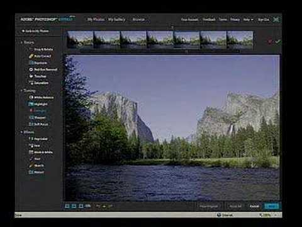Open the Hue effect icon
Screen dimensions: 302x227
[x=31, y=146]
